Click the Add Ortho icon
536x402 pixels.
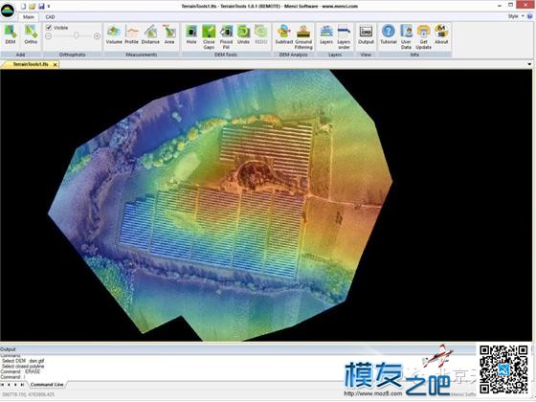coord(31,34)
